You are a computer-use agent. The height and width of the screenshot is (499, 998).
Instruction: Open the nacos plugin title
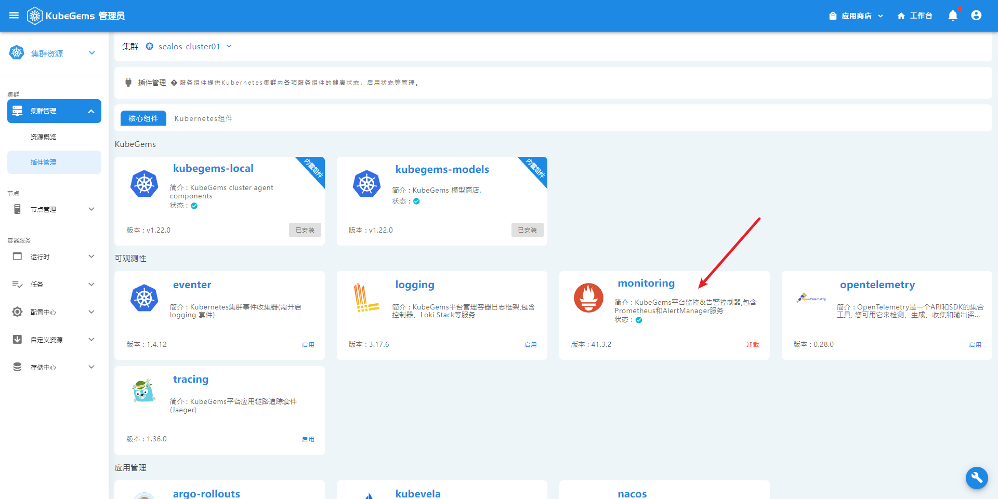coord(632,493)
